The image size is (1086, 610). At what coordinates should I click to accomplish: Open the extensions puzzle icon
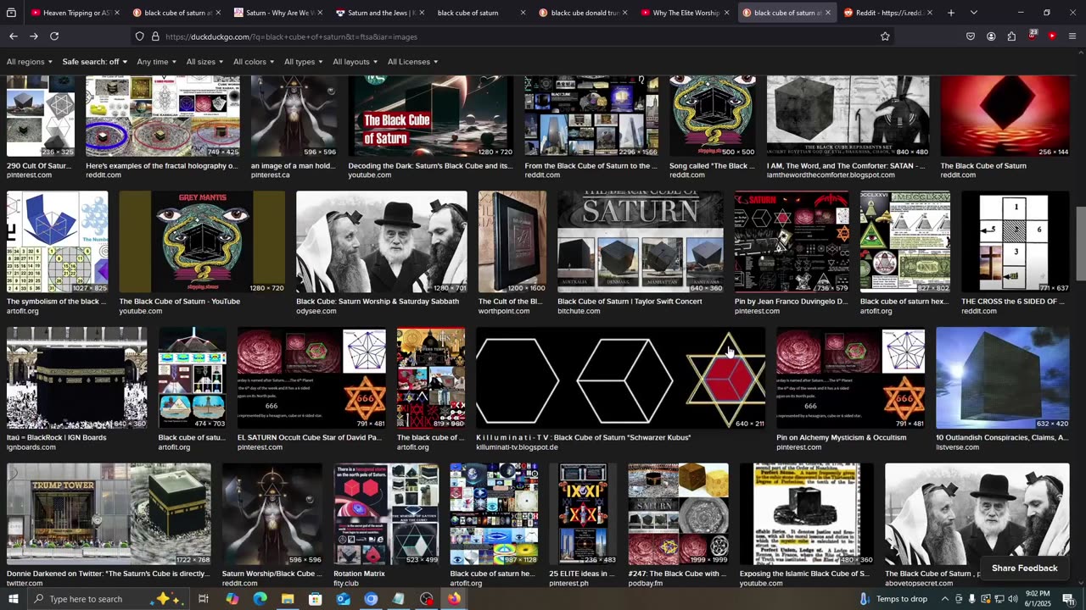pyautogui.click(x=1011, y=36)
